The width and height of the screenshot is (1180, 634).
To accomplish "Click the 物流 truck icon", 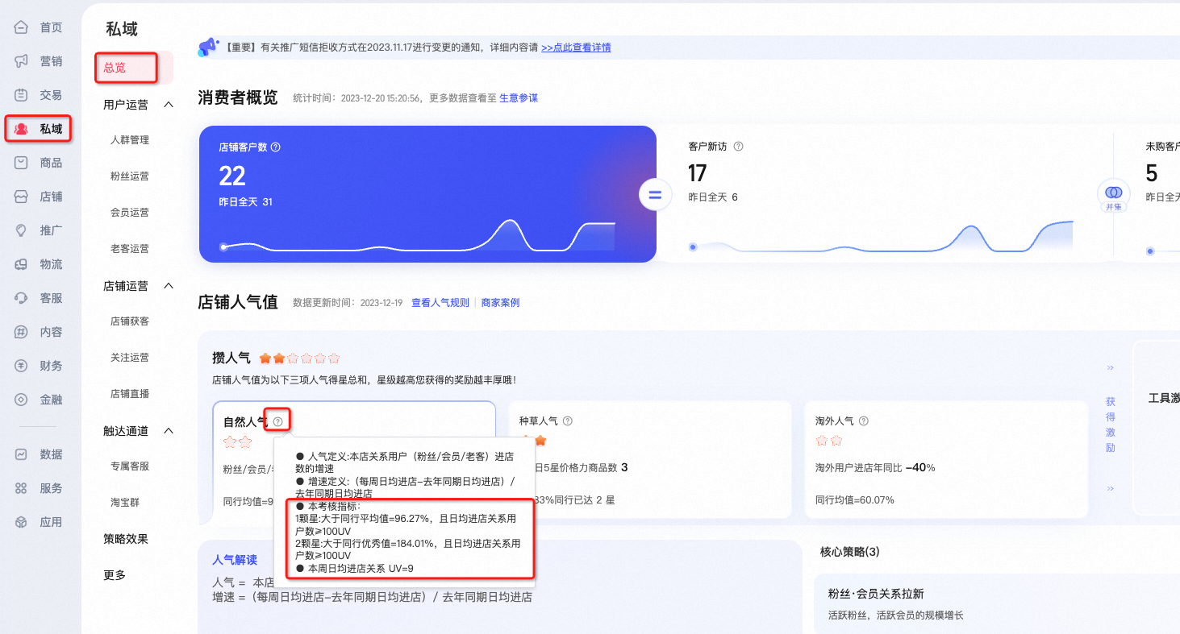I will click(22, 264).
